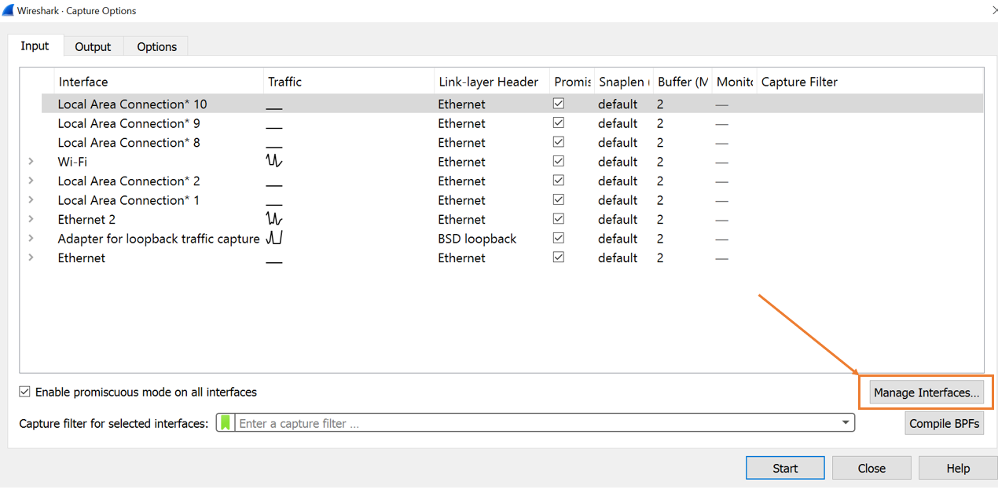Expand the last Ethernet interface row

(31, 257)
